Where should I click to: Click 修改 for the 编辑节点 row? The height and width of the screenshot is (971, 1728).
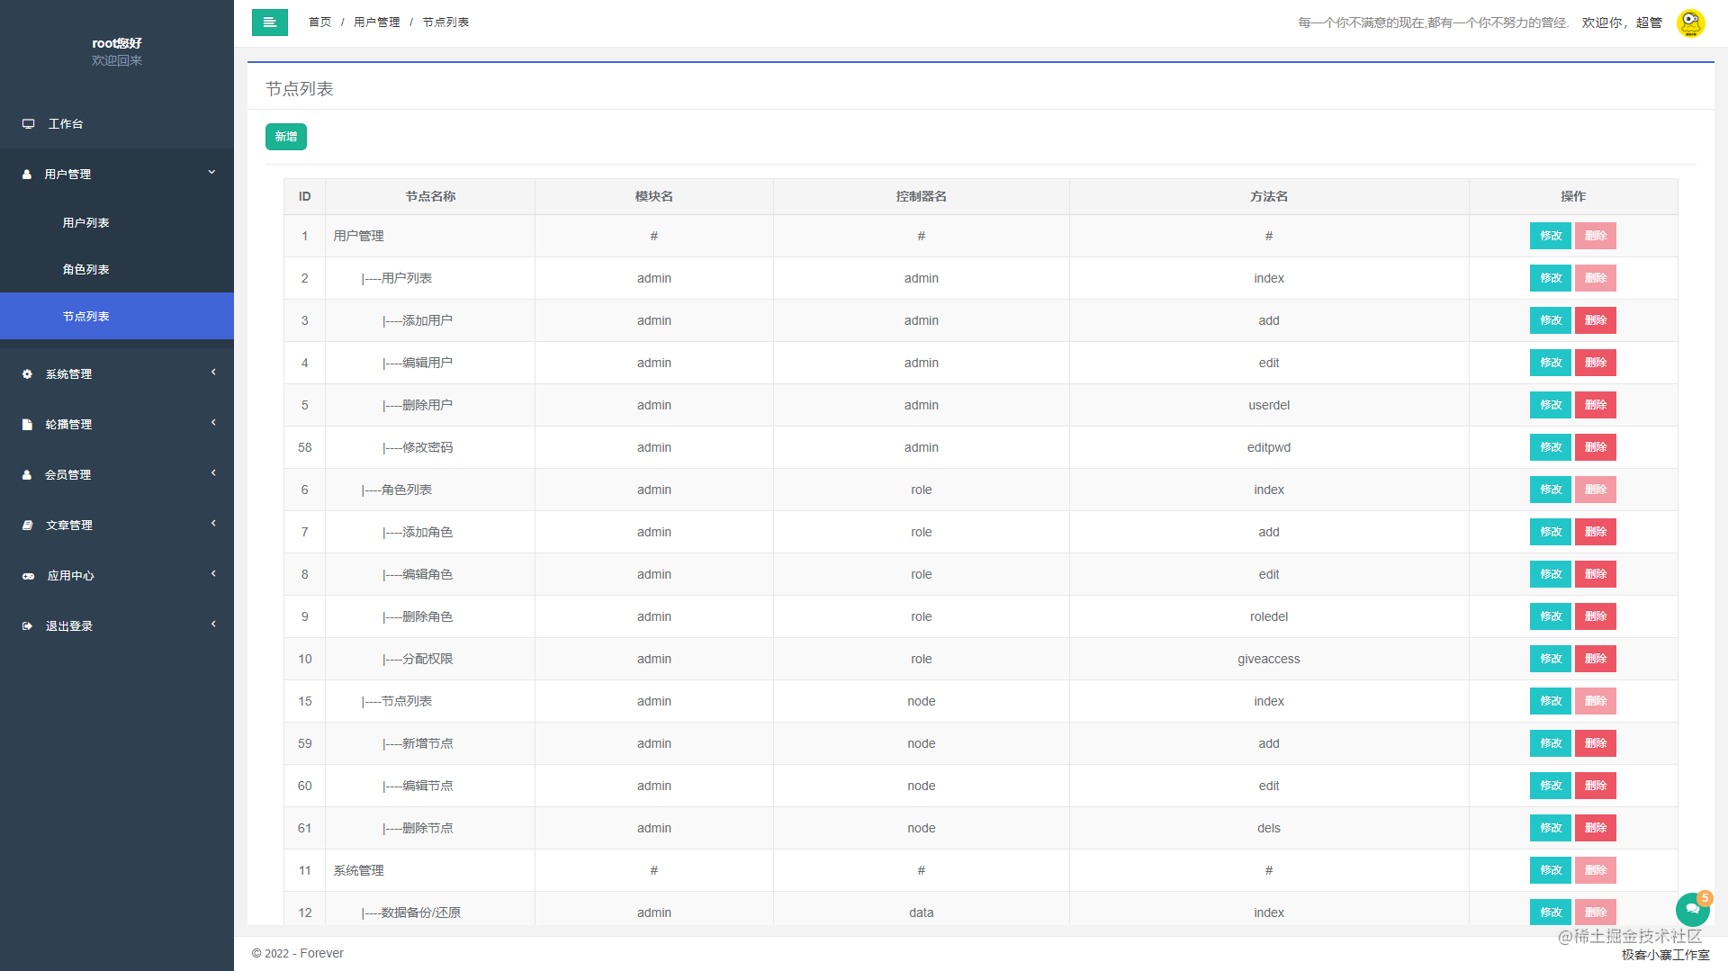[x=1551, y=786]
